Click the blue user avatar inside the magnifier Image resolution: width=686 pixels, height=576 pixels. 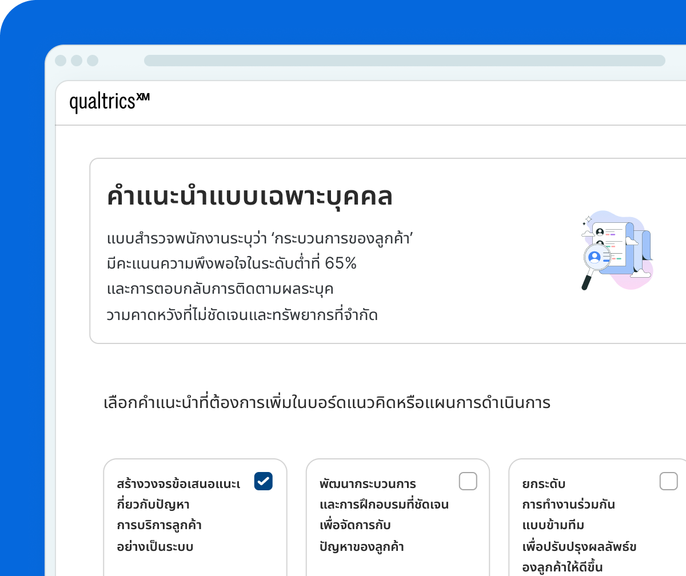point(595,257)
